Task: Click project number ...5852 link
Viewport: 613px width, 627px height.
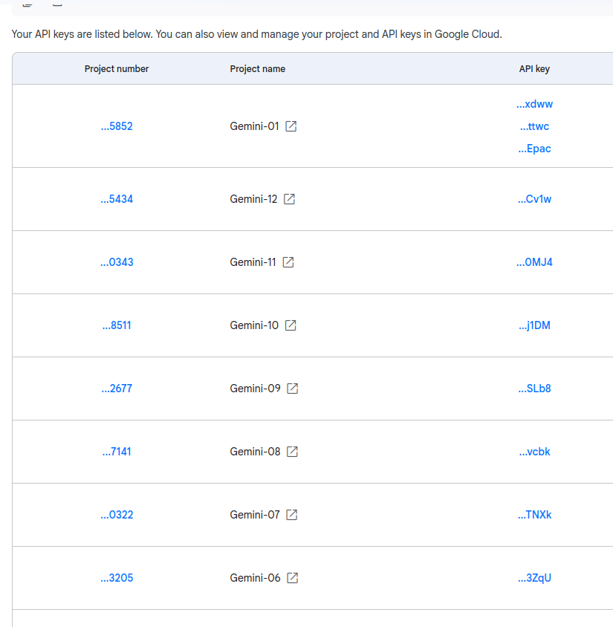Action: 117,126
